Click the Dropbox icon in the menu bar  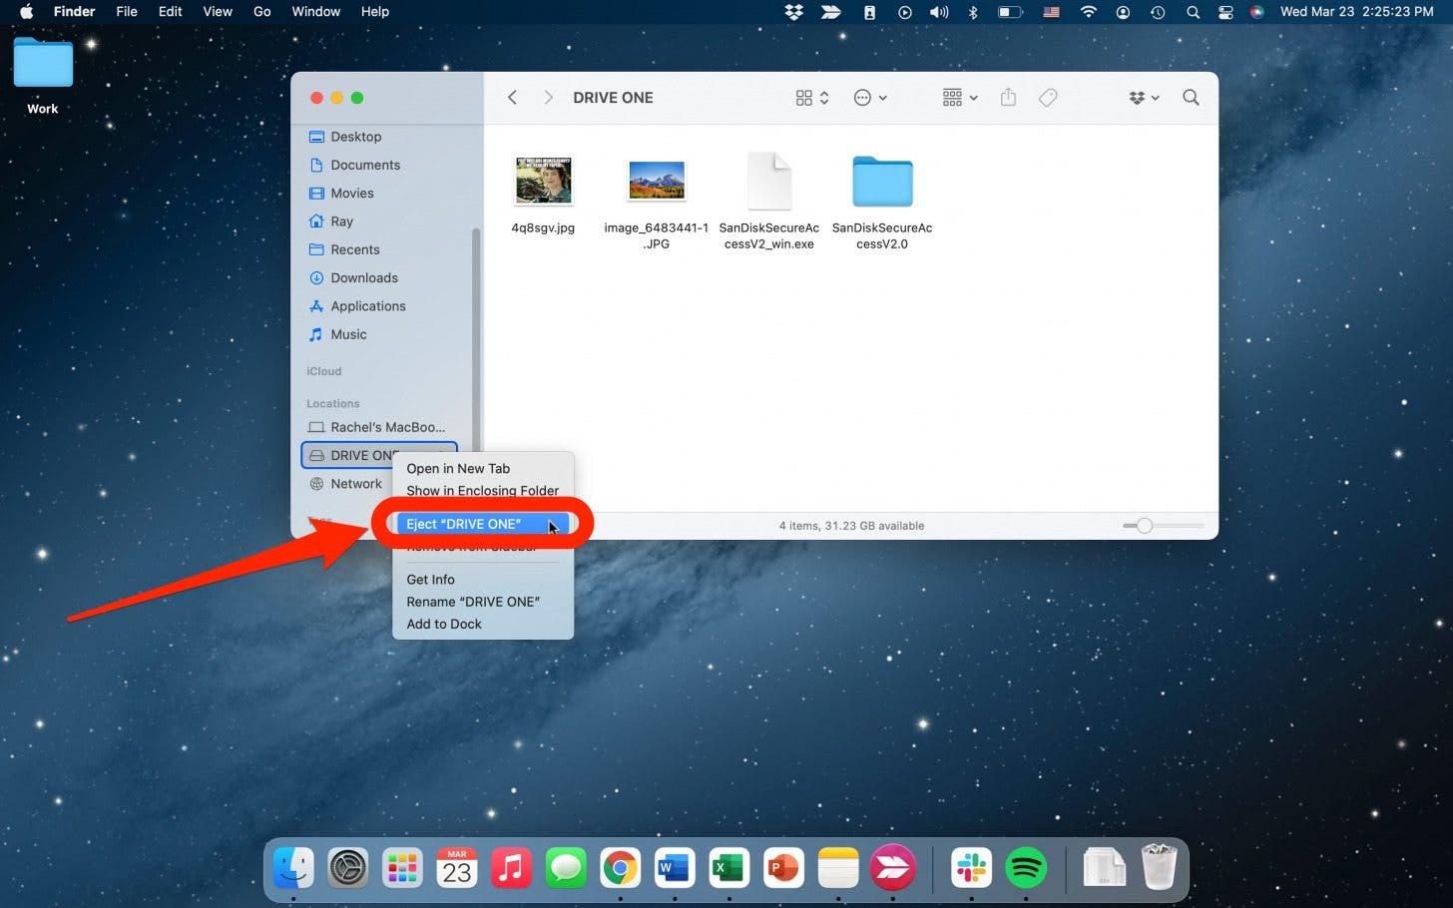791,12
